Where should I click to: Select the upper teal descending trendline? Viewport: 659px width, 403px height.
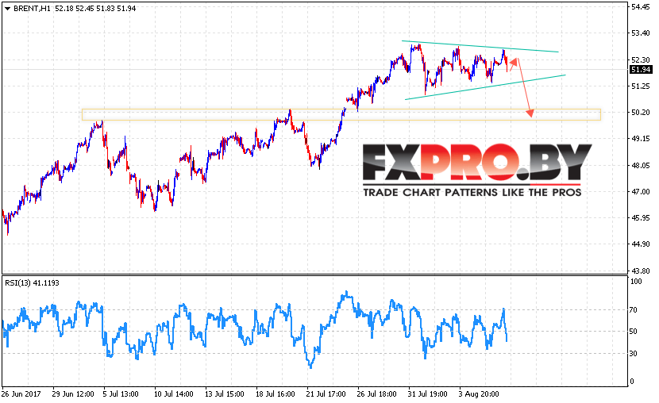480,46
